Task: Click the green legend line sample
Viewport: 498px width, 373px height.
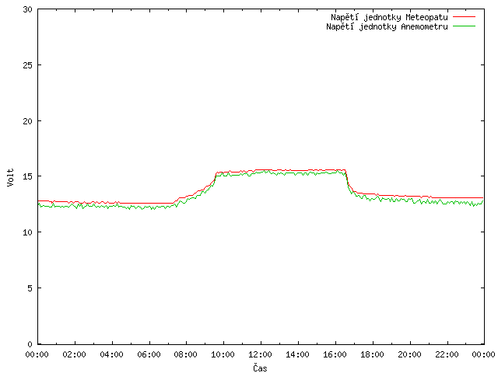Action: pyautogui.click(x=464, y=26)
